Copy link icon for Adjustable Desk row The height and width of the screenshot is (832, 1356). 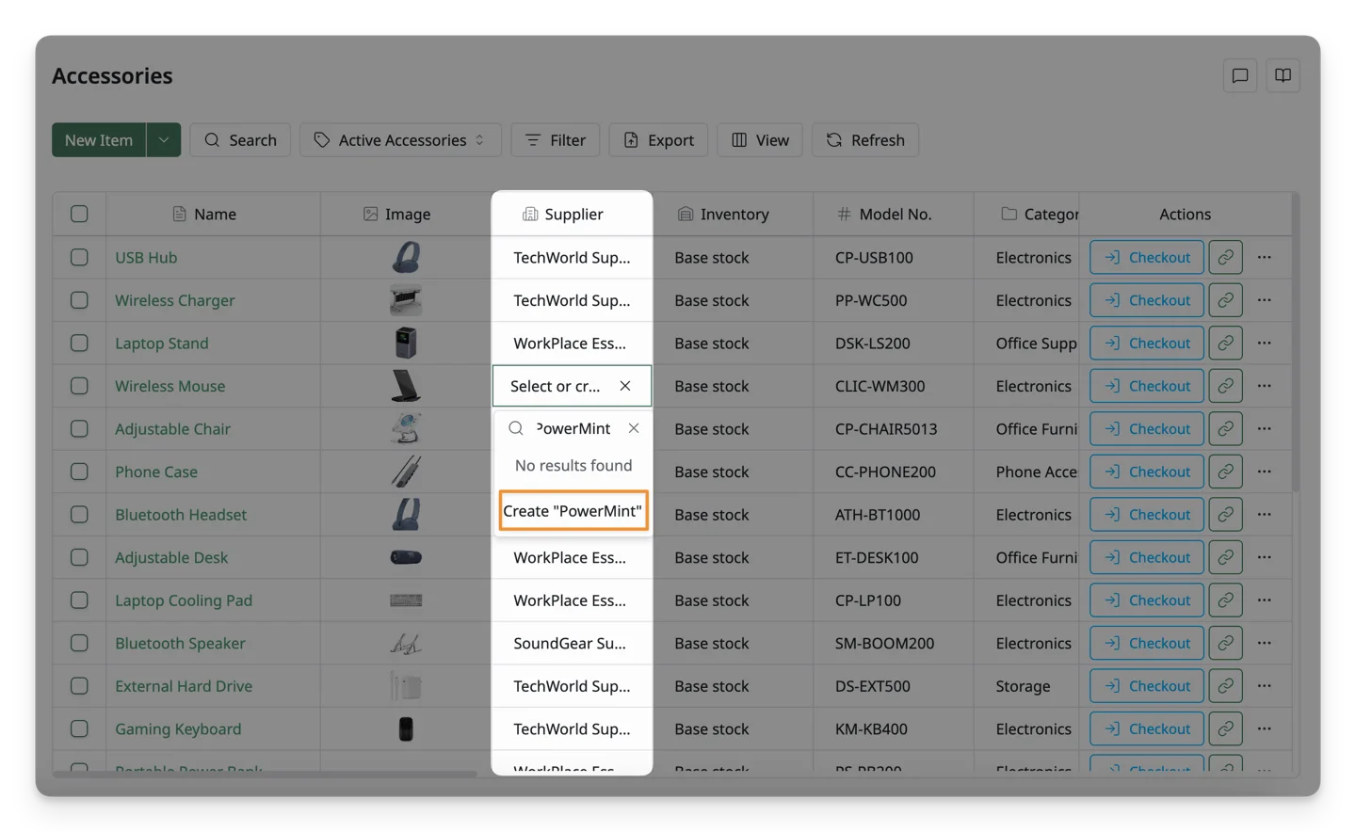pos(1225,557)
